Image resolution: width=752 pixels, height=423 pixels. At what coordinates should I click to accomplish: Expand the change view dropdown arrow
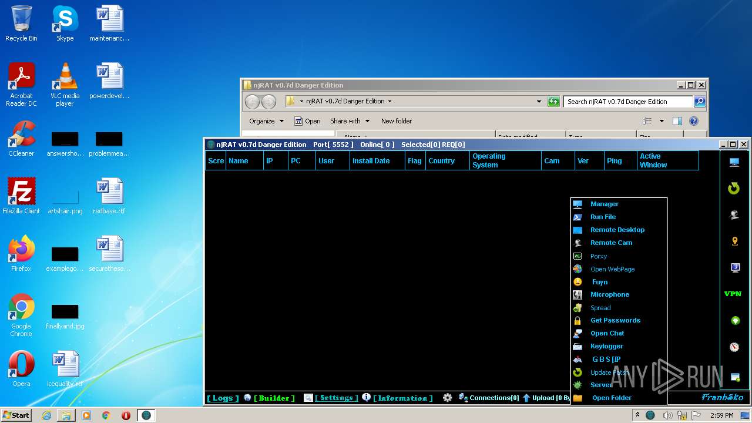tap(662, 121)
